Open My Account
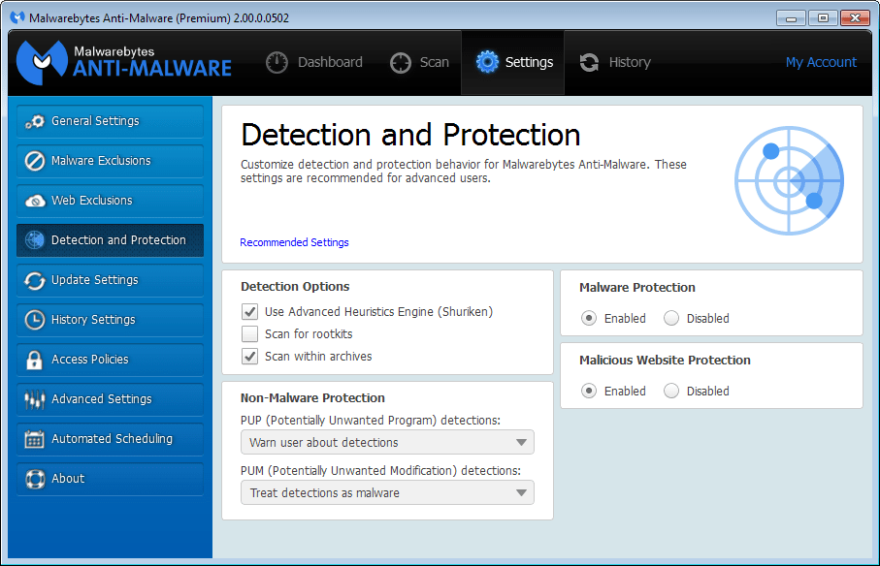Screen dimensions: 880x566 click(x=821, y=61)
